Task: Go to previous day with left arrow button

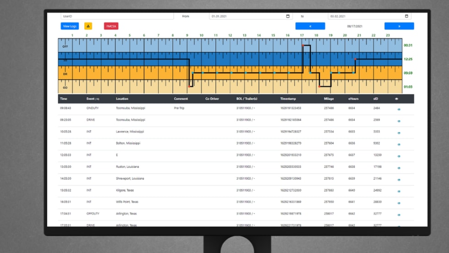Action: [x=310, y=26]
